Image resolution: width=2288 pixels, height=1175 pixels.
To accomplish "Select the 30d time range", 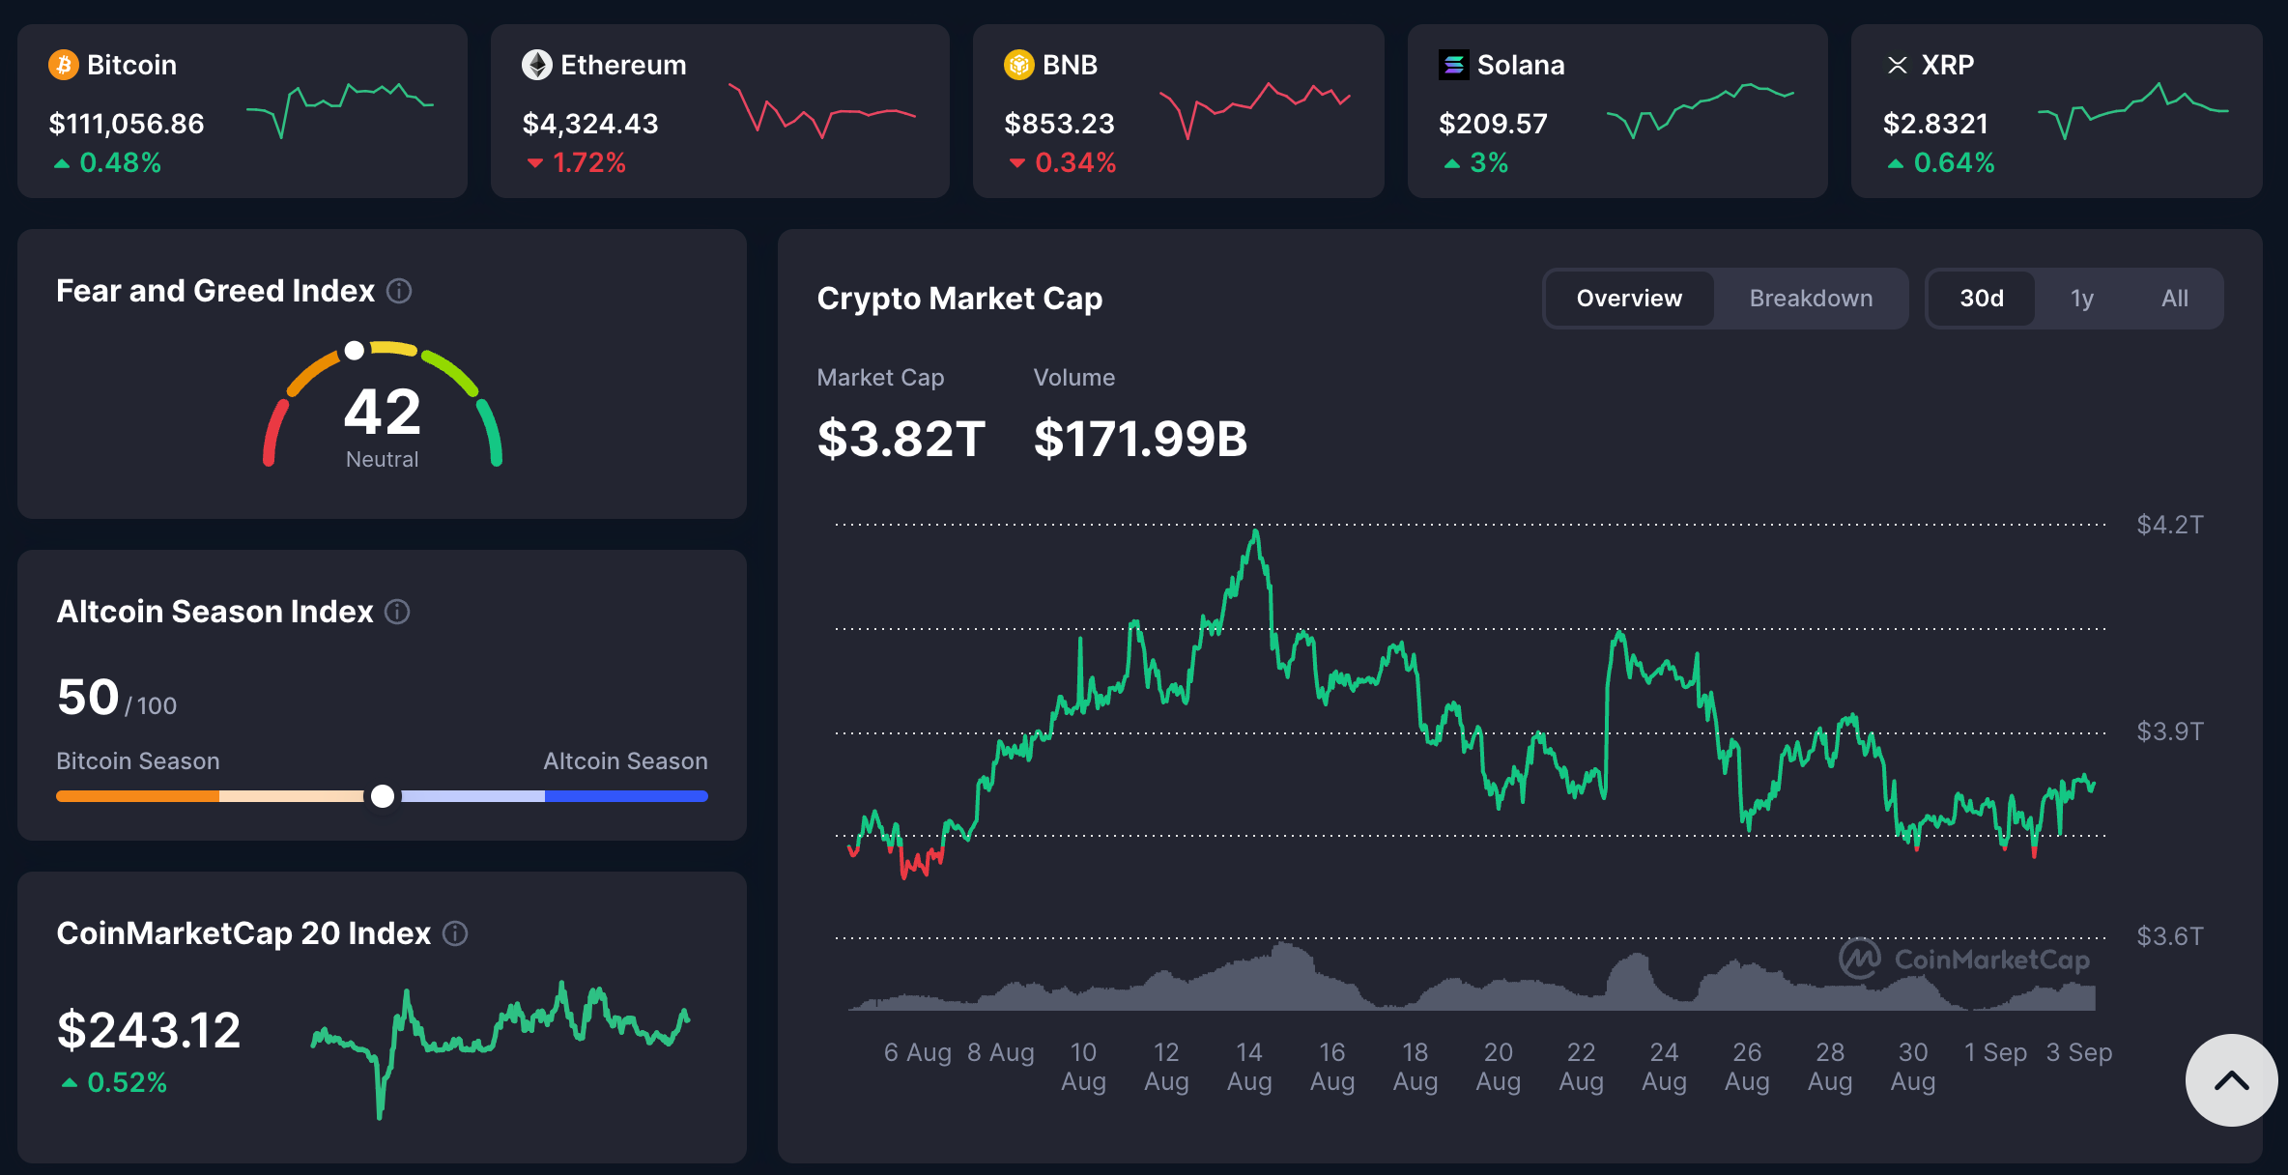I will [x=1981, y=299].
